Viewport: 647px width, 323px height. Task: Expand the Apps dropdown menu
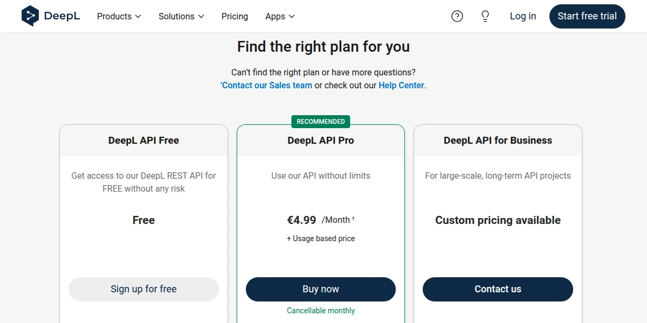[280, 16]
